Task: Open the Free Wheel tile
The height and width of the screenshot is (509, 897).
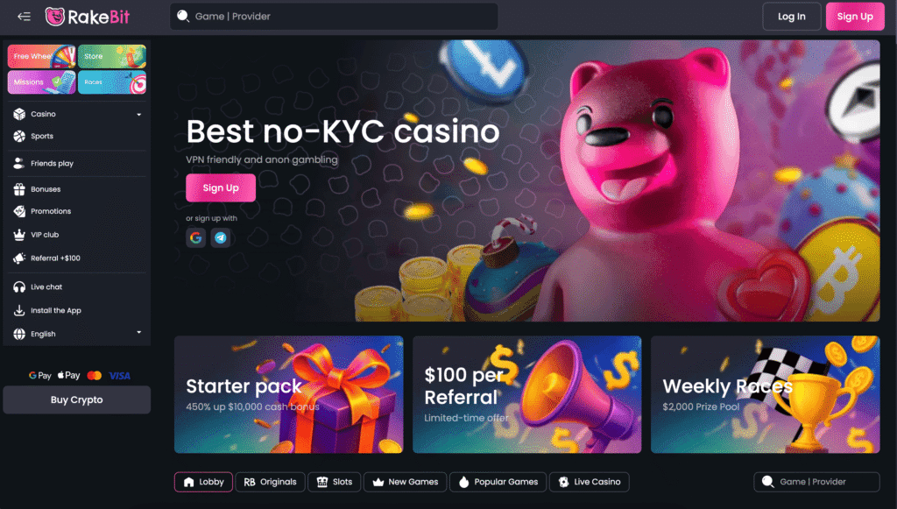Action: (x=41, y=56)
